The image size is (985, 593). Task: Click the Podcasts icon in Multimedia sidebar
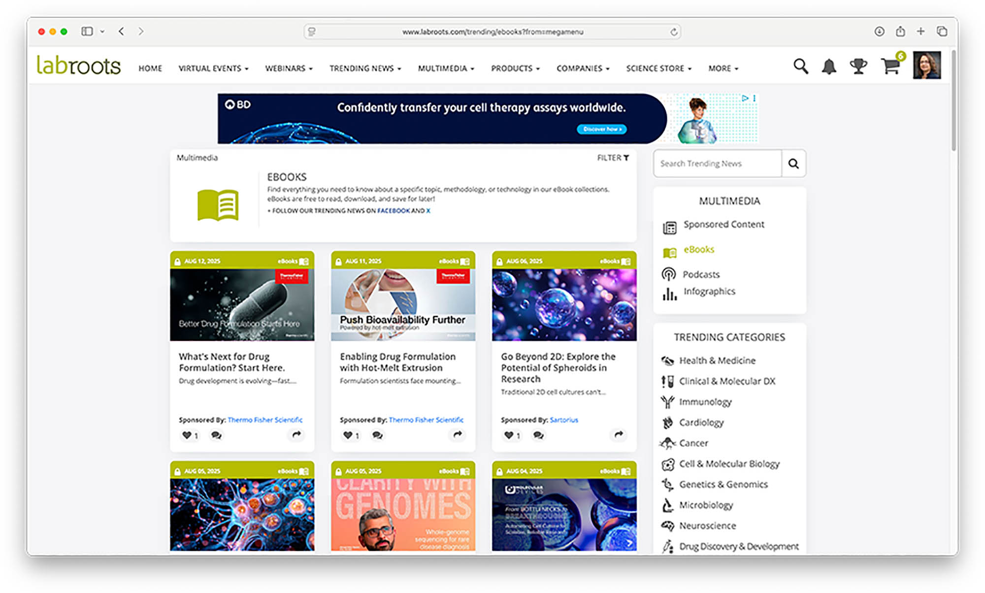click(x=669, y=274)
